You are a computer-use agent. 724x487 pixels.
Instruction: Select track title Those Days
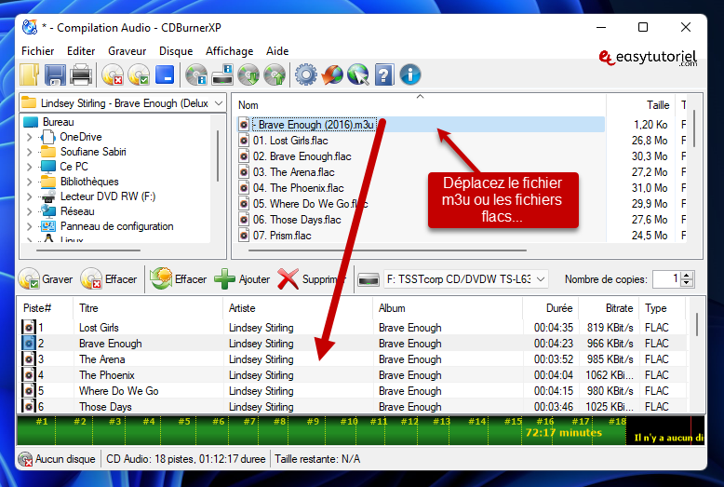click(x=105, y=407)
